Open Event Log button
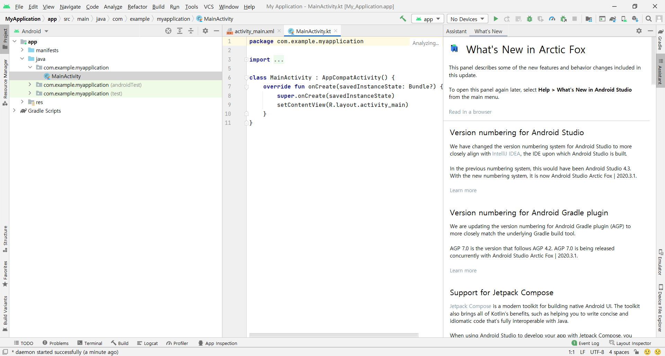 point(585,343)
